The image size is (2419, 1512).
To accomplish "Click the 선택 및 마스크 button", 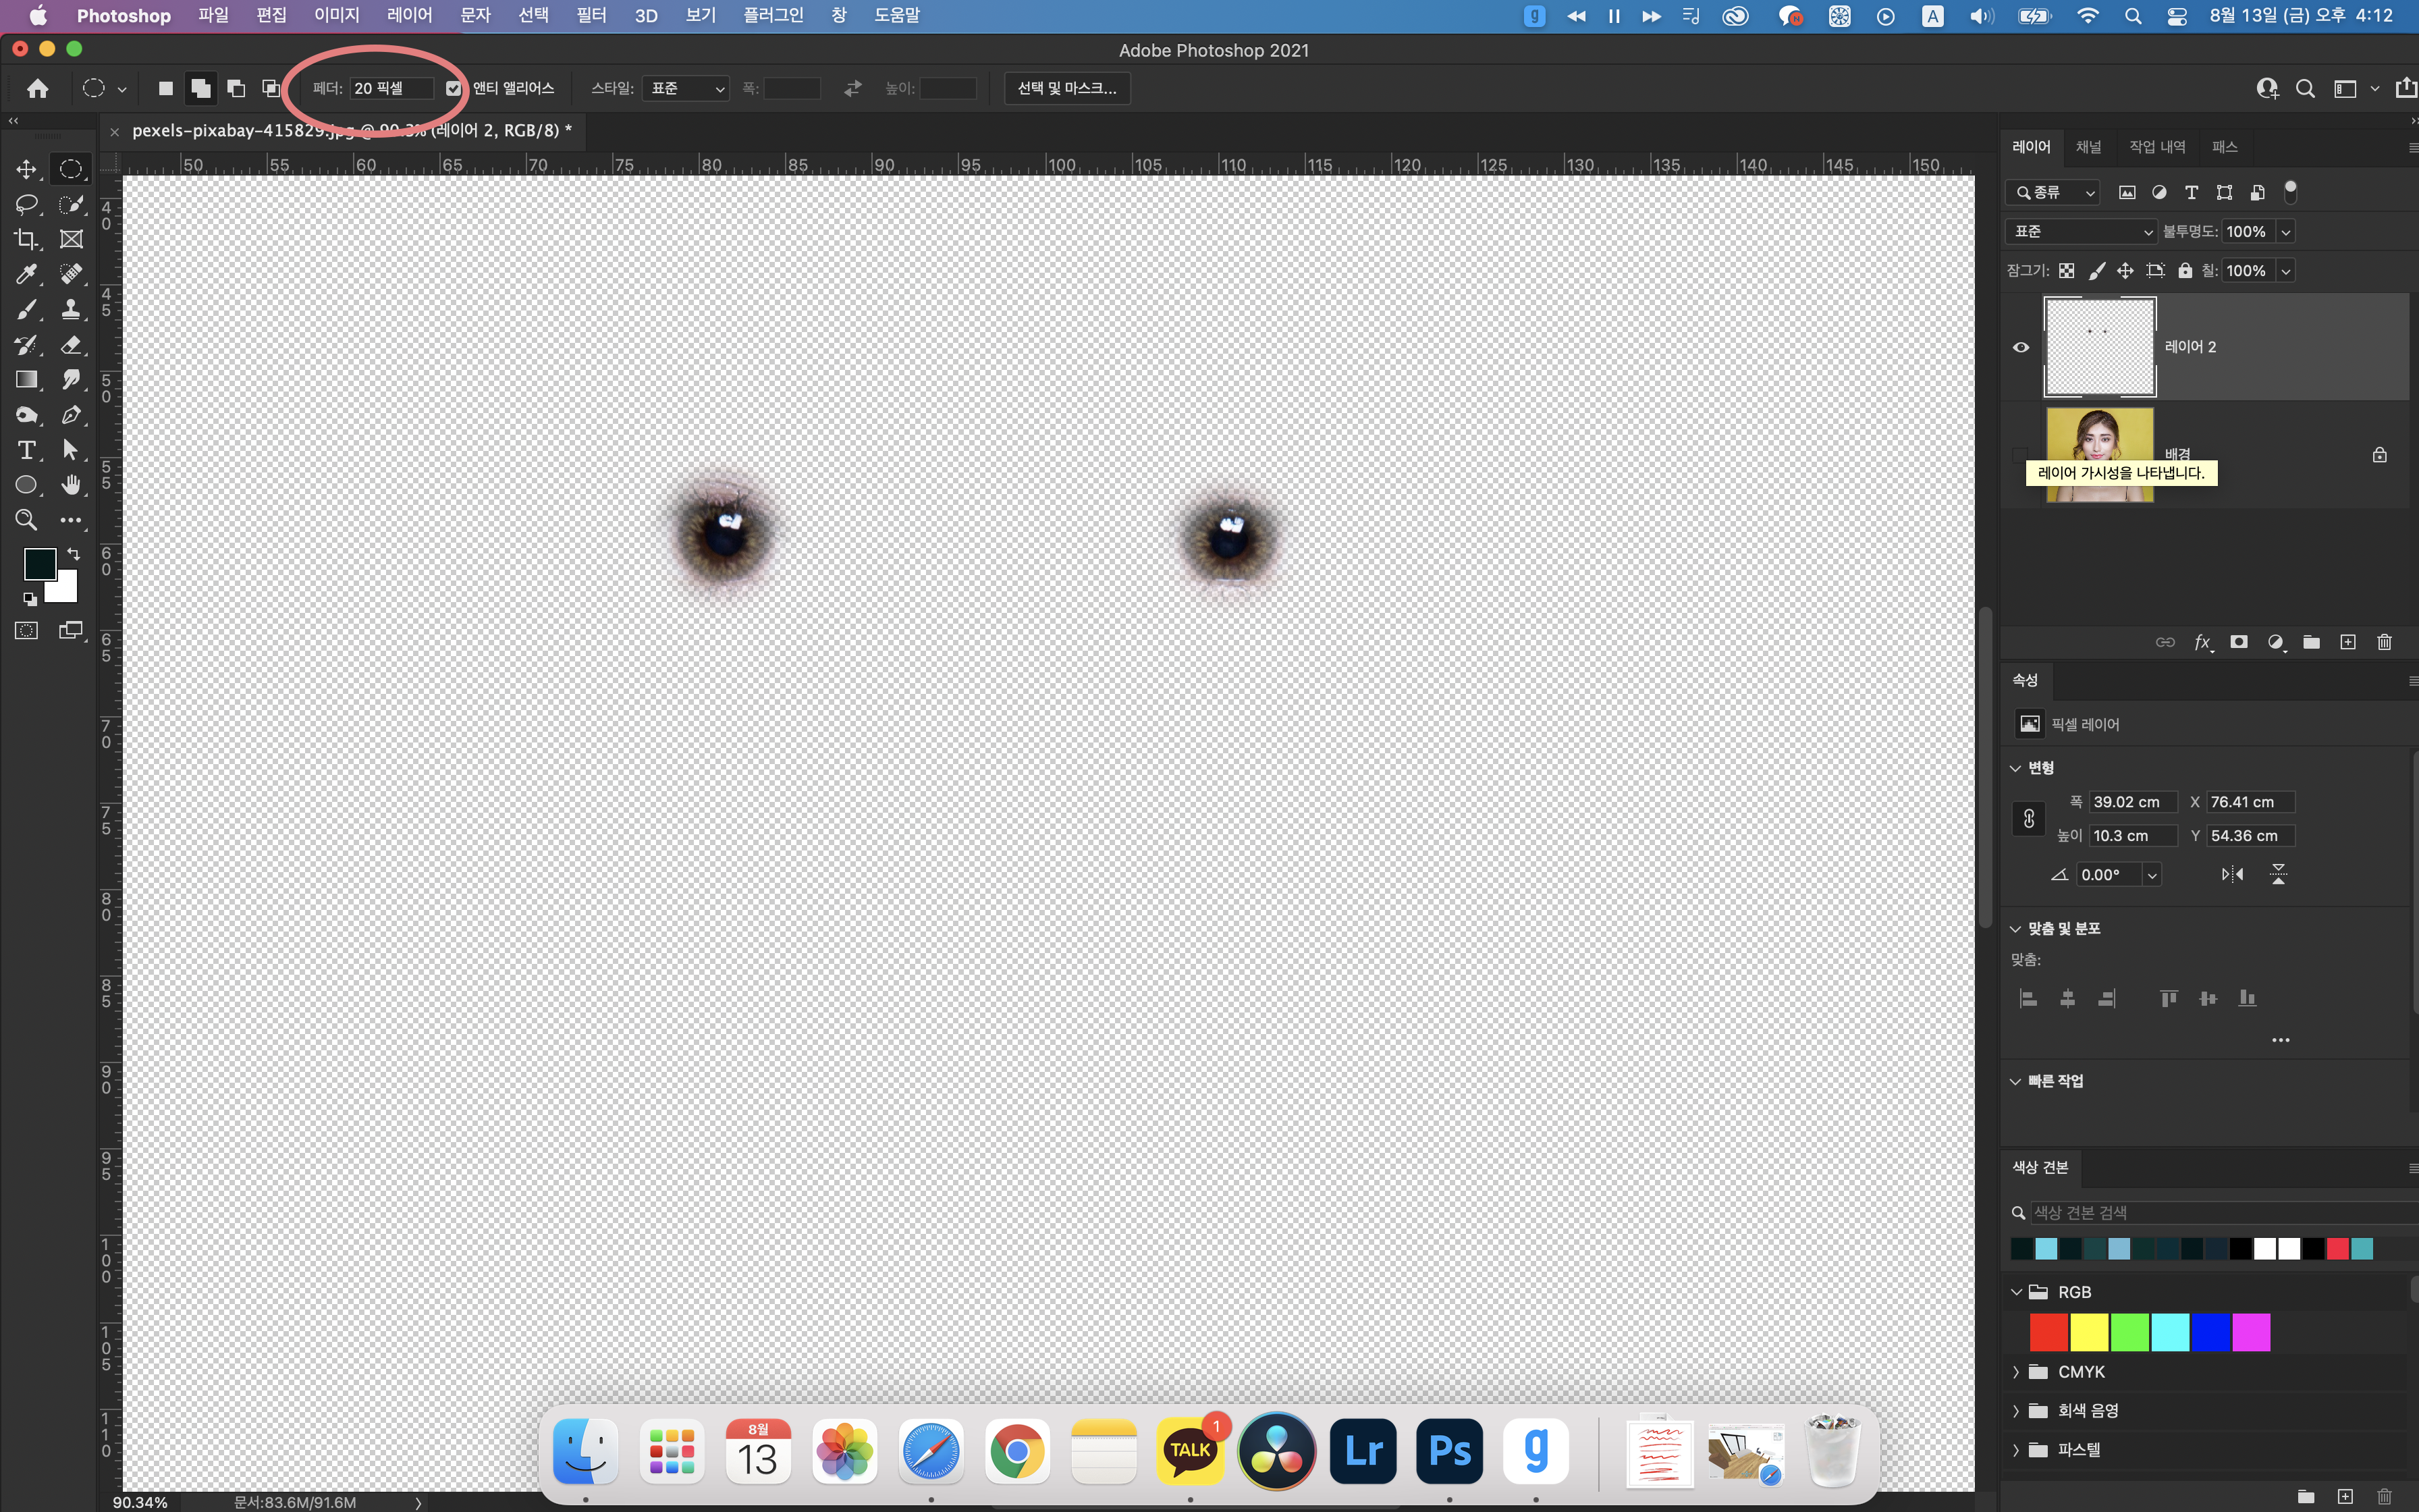I will [1066, 88].
